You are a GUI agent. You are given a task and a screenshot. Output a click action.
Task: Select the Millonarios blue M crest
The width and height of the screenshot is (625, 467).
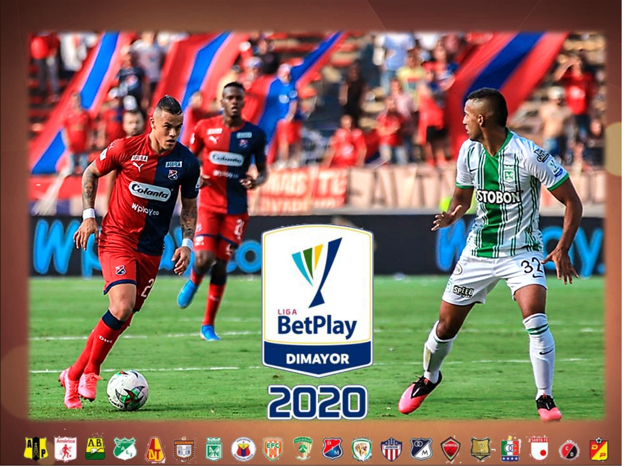pyautogui.click(x=421, y=449)
